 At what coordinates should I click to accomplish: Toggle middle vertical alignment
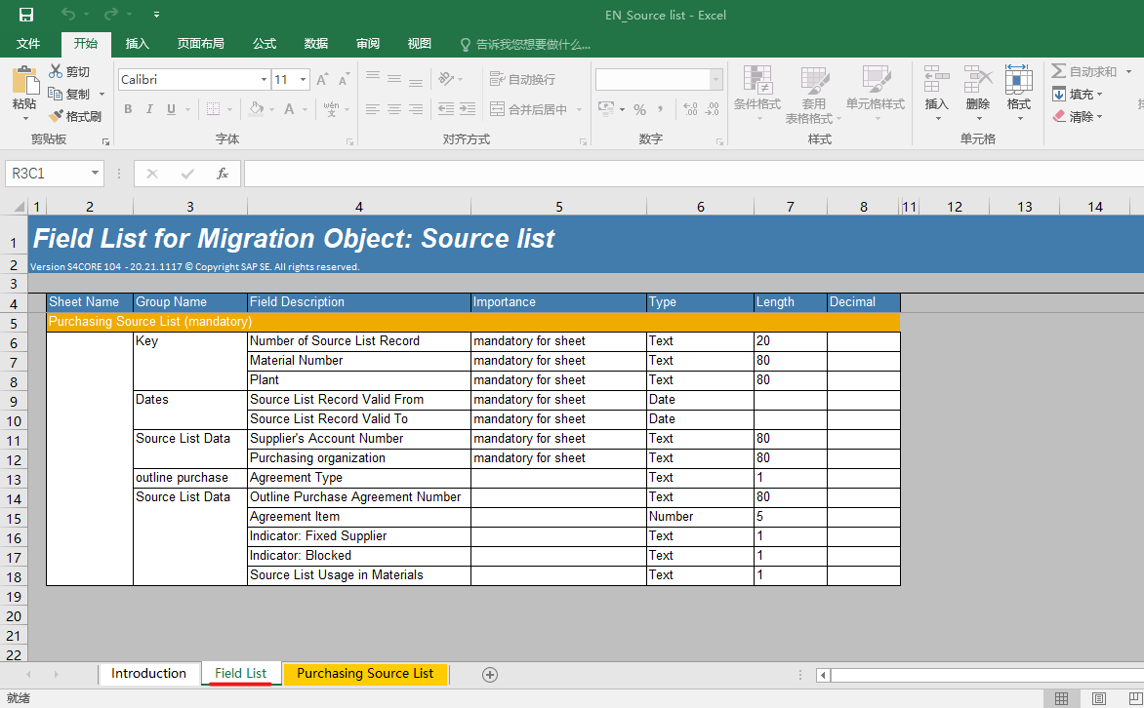click(394, 78)
